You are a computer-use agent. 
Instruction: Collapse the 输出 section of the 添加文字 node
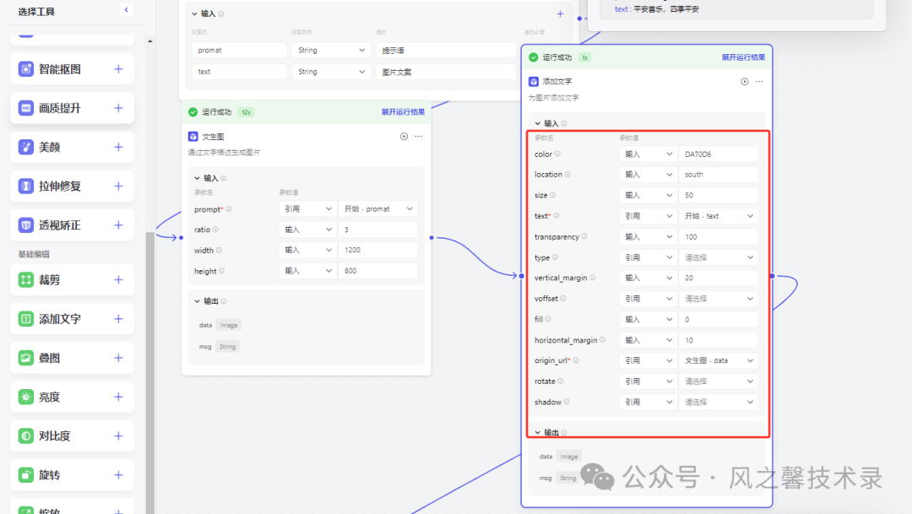tap(549, 431)
